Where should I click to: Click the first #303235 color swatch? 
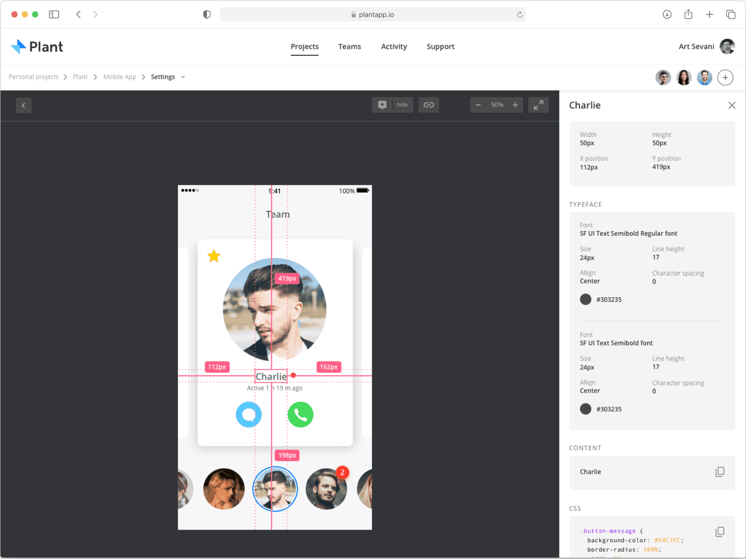click(x=586, y=300)
